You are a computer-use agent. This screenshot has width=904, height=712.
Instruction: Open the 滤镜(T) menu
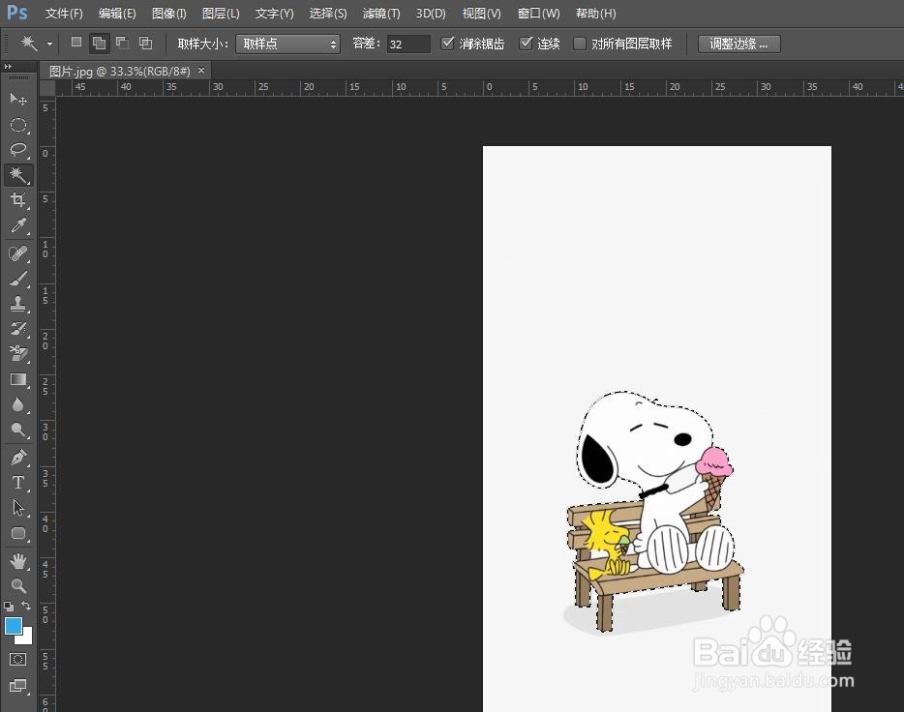click(381, 14)
